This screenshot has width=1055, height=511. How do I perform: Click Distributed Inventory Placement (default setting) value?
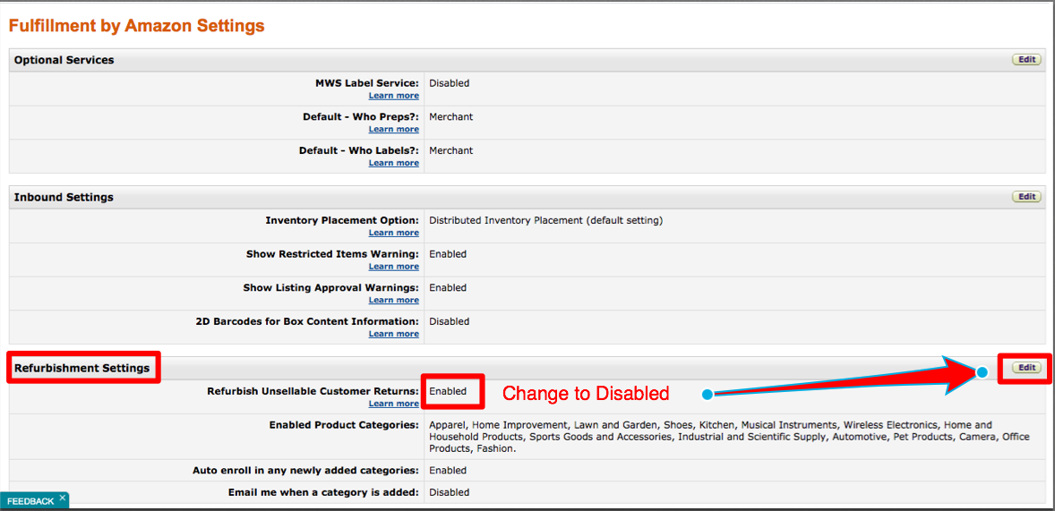[545, 220]
